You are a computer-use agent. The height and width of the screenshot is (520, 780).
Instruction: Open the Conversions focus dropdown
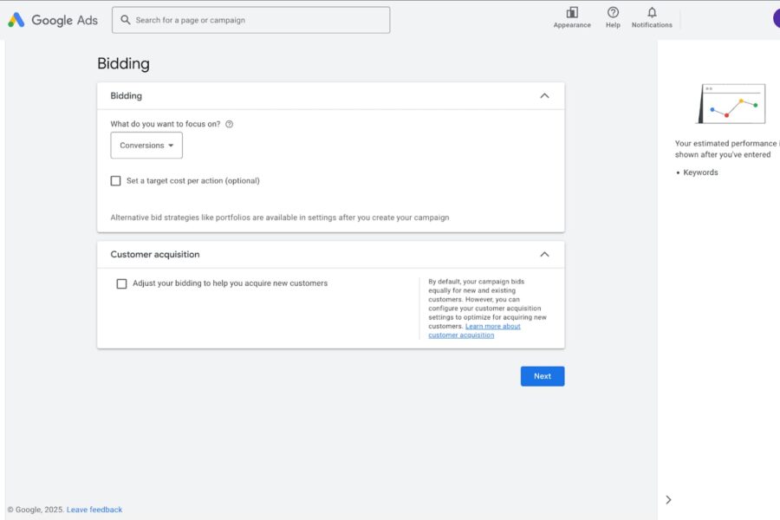[146, 146]
